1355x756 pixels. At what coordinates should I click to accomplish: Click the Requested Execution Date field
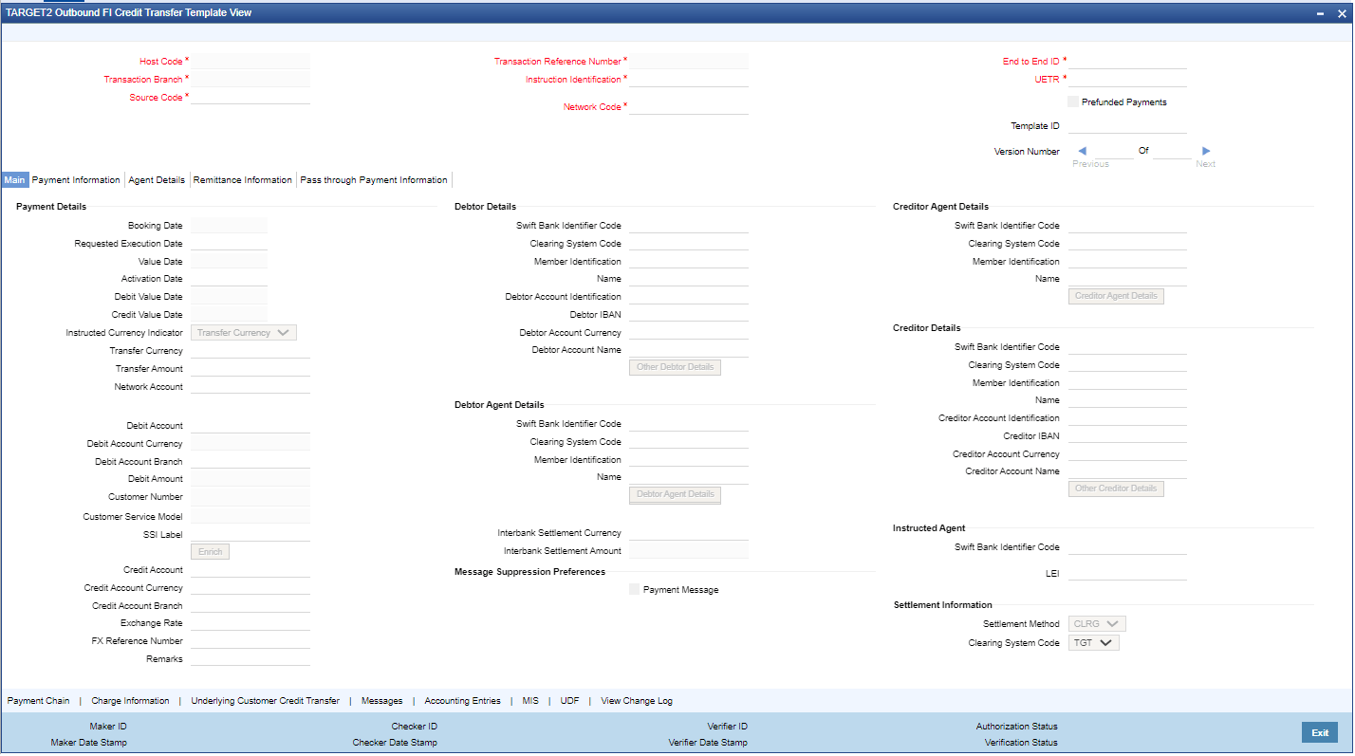(x=229, y=243)
